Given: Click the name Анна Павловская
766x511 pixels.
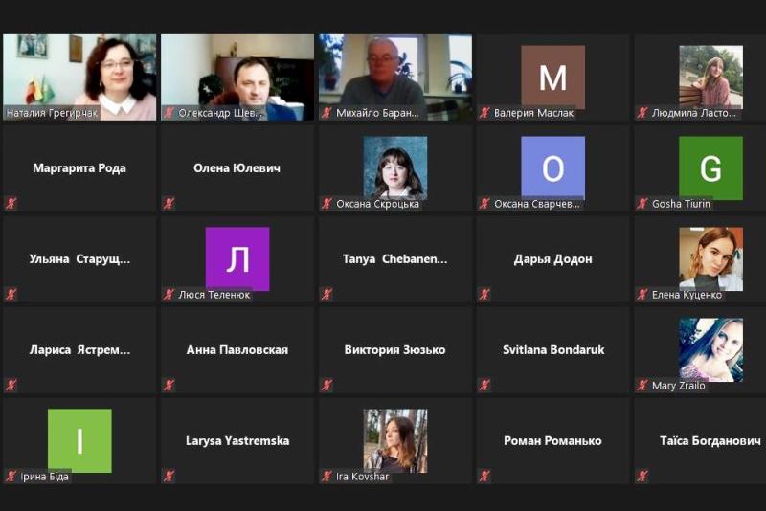Looking at the screenshot, I should 237,350.
